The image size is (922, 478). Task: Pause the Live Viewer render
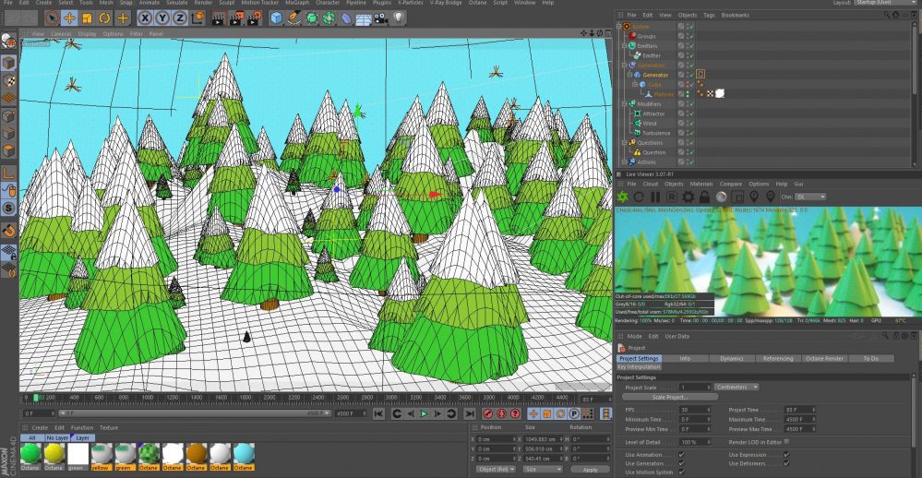pos(655,197)
